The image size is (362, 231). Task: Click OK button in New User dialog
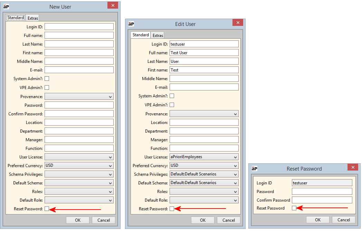[x=78, y=220]
